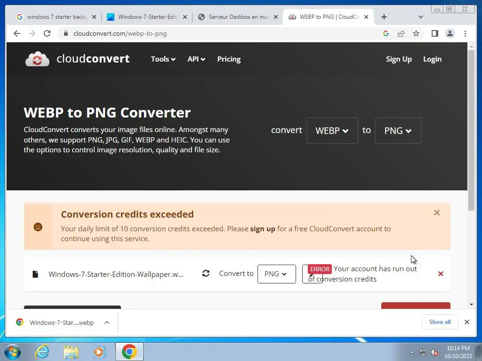Click the Windows-7-Starter-Edition-Wallpaper file name
The height and width of the screenshot is (361, 482).
[116, 274]
